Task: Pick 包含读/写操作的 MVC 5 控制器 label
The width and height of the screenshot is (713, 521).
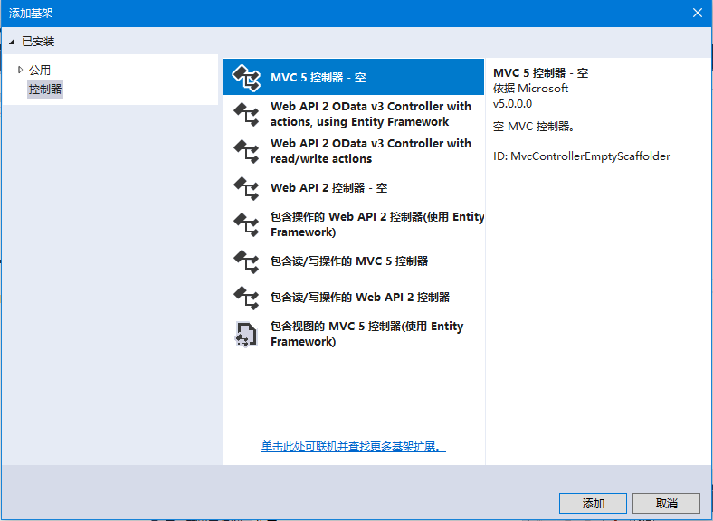Action: 349,261
